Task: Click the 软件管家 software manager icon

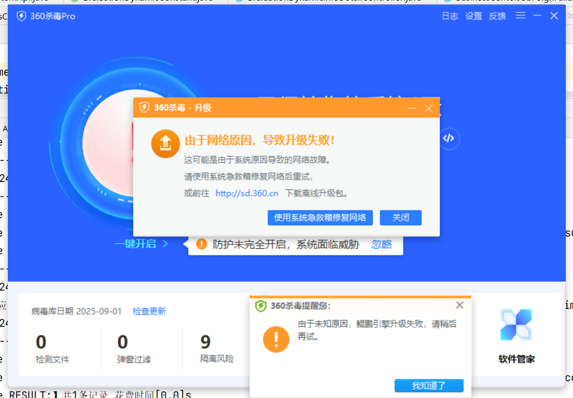Action: point(516,325)
